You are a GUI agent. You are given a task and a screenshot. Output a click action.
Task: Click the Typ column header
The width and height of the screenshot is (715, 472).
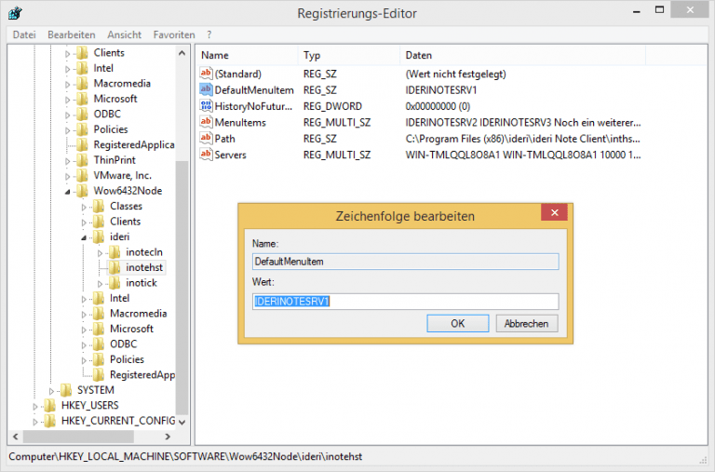pos(349,55)
